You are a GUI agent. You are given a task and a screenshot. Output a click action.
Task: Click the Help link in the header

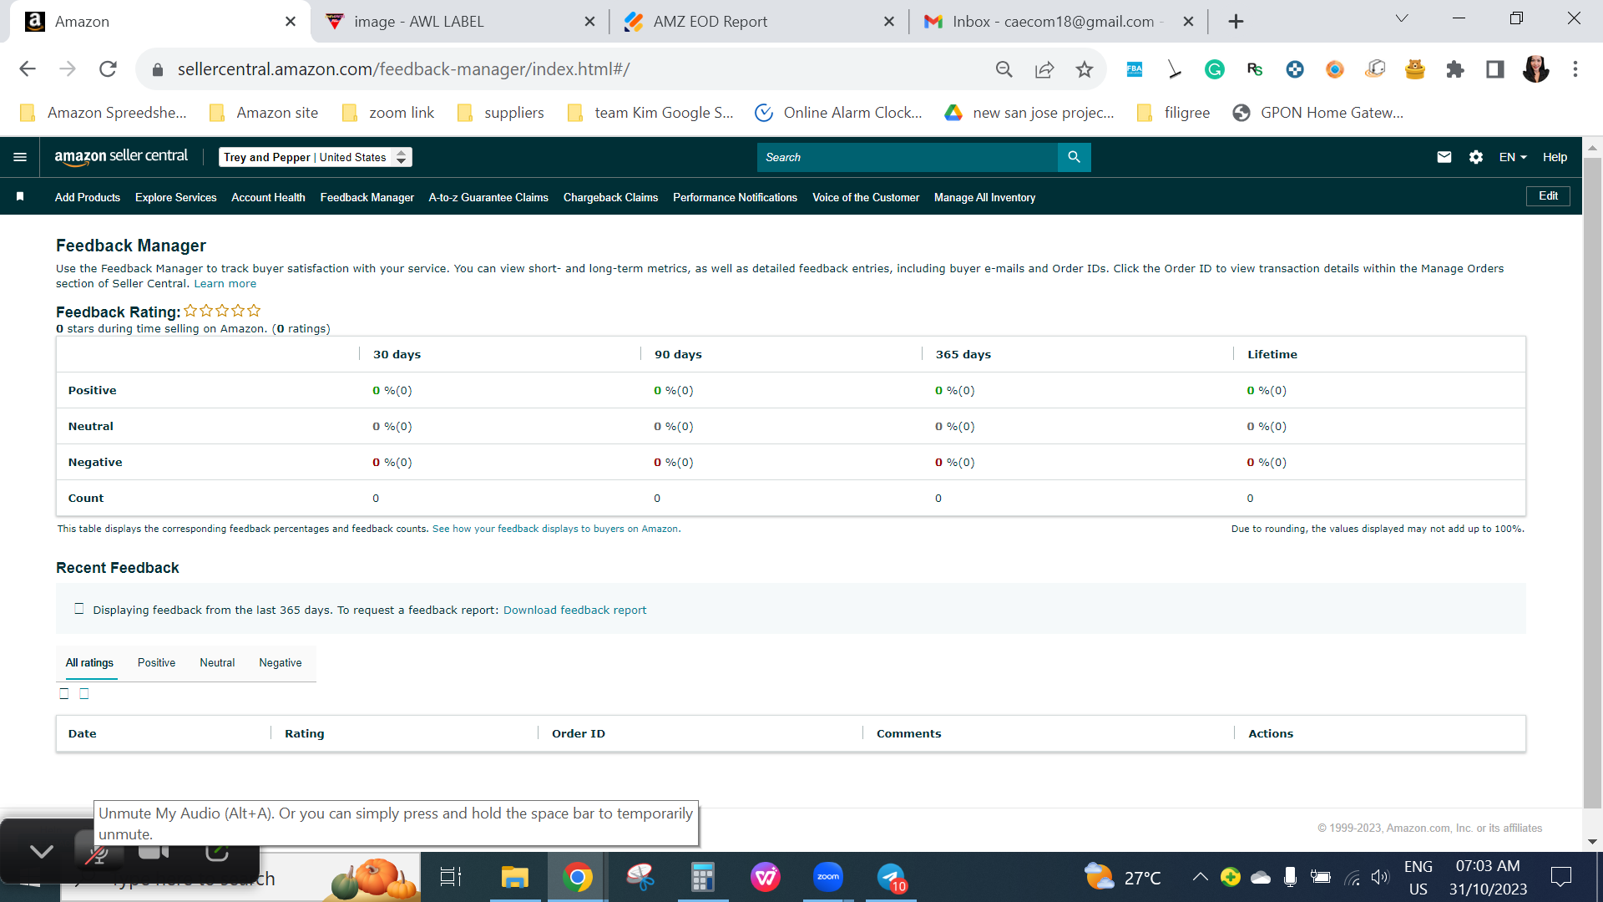[x=1555, y=157]
